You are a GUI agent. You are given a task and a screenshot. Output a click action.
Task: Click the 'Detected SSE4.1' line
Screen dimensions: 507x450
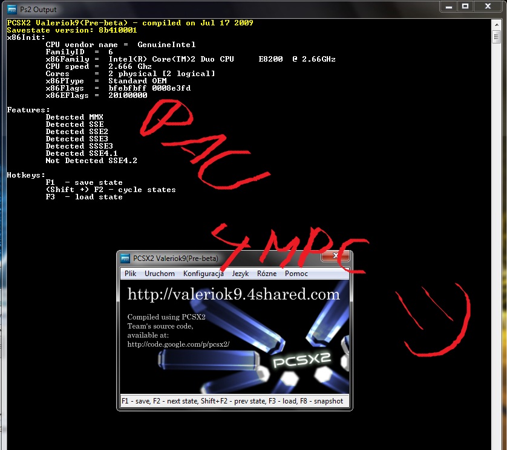[x=82, y=153]
